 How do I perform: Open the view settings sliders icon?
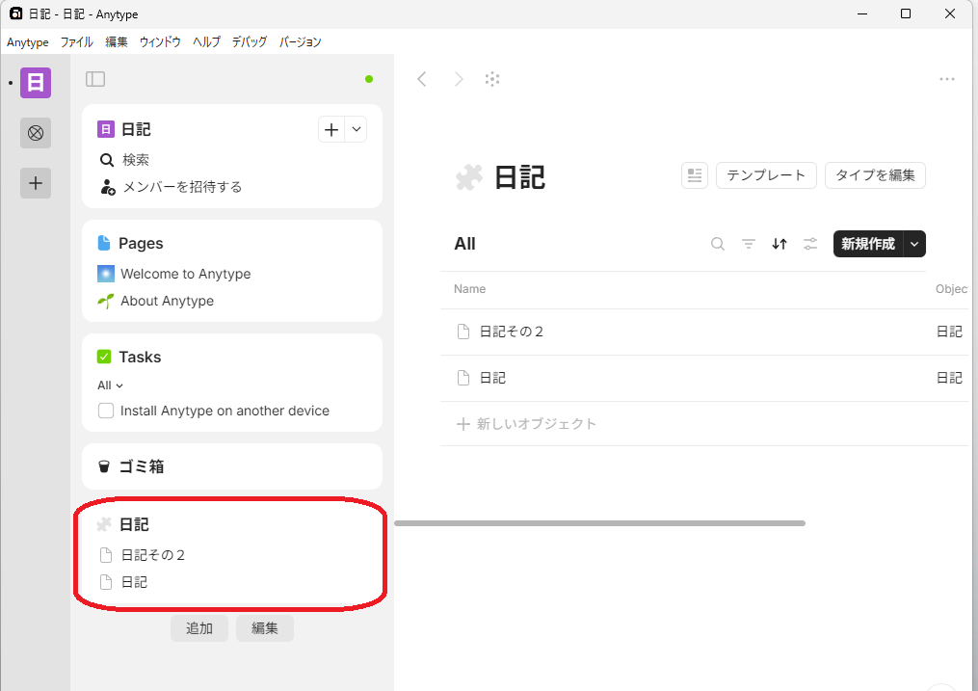(810, 244)
